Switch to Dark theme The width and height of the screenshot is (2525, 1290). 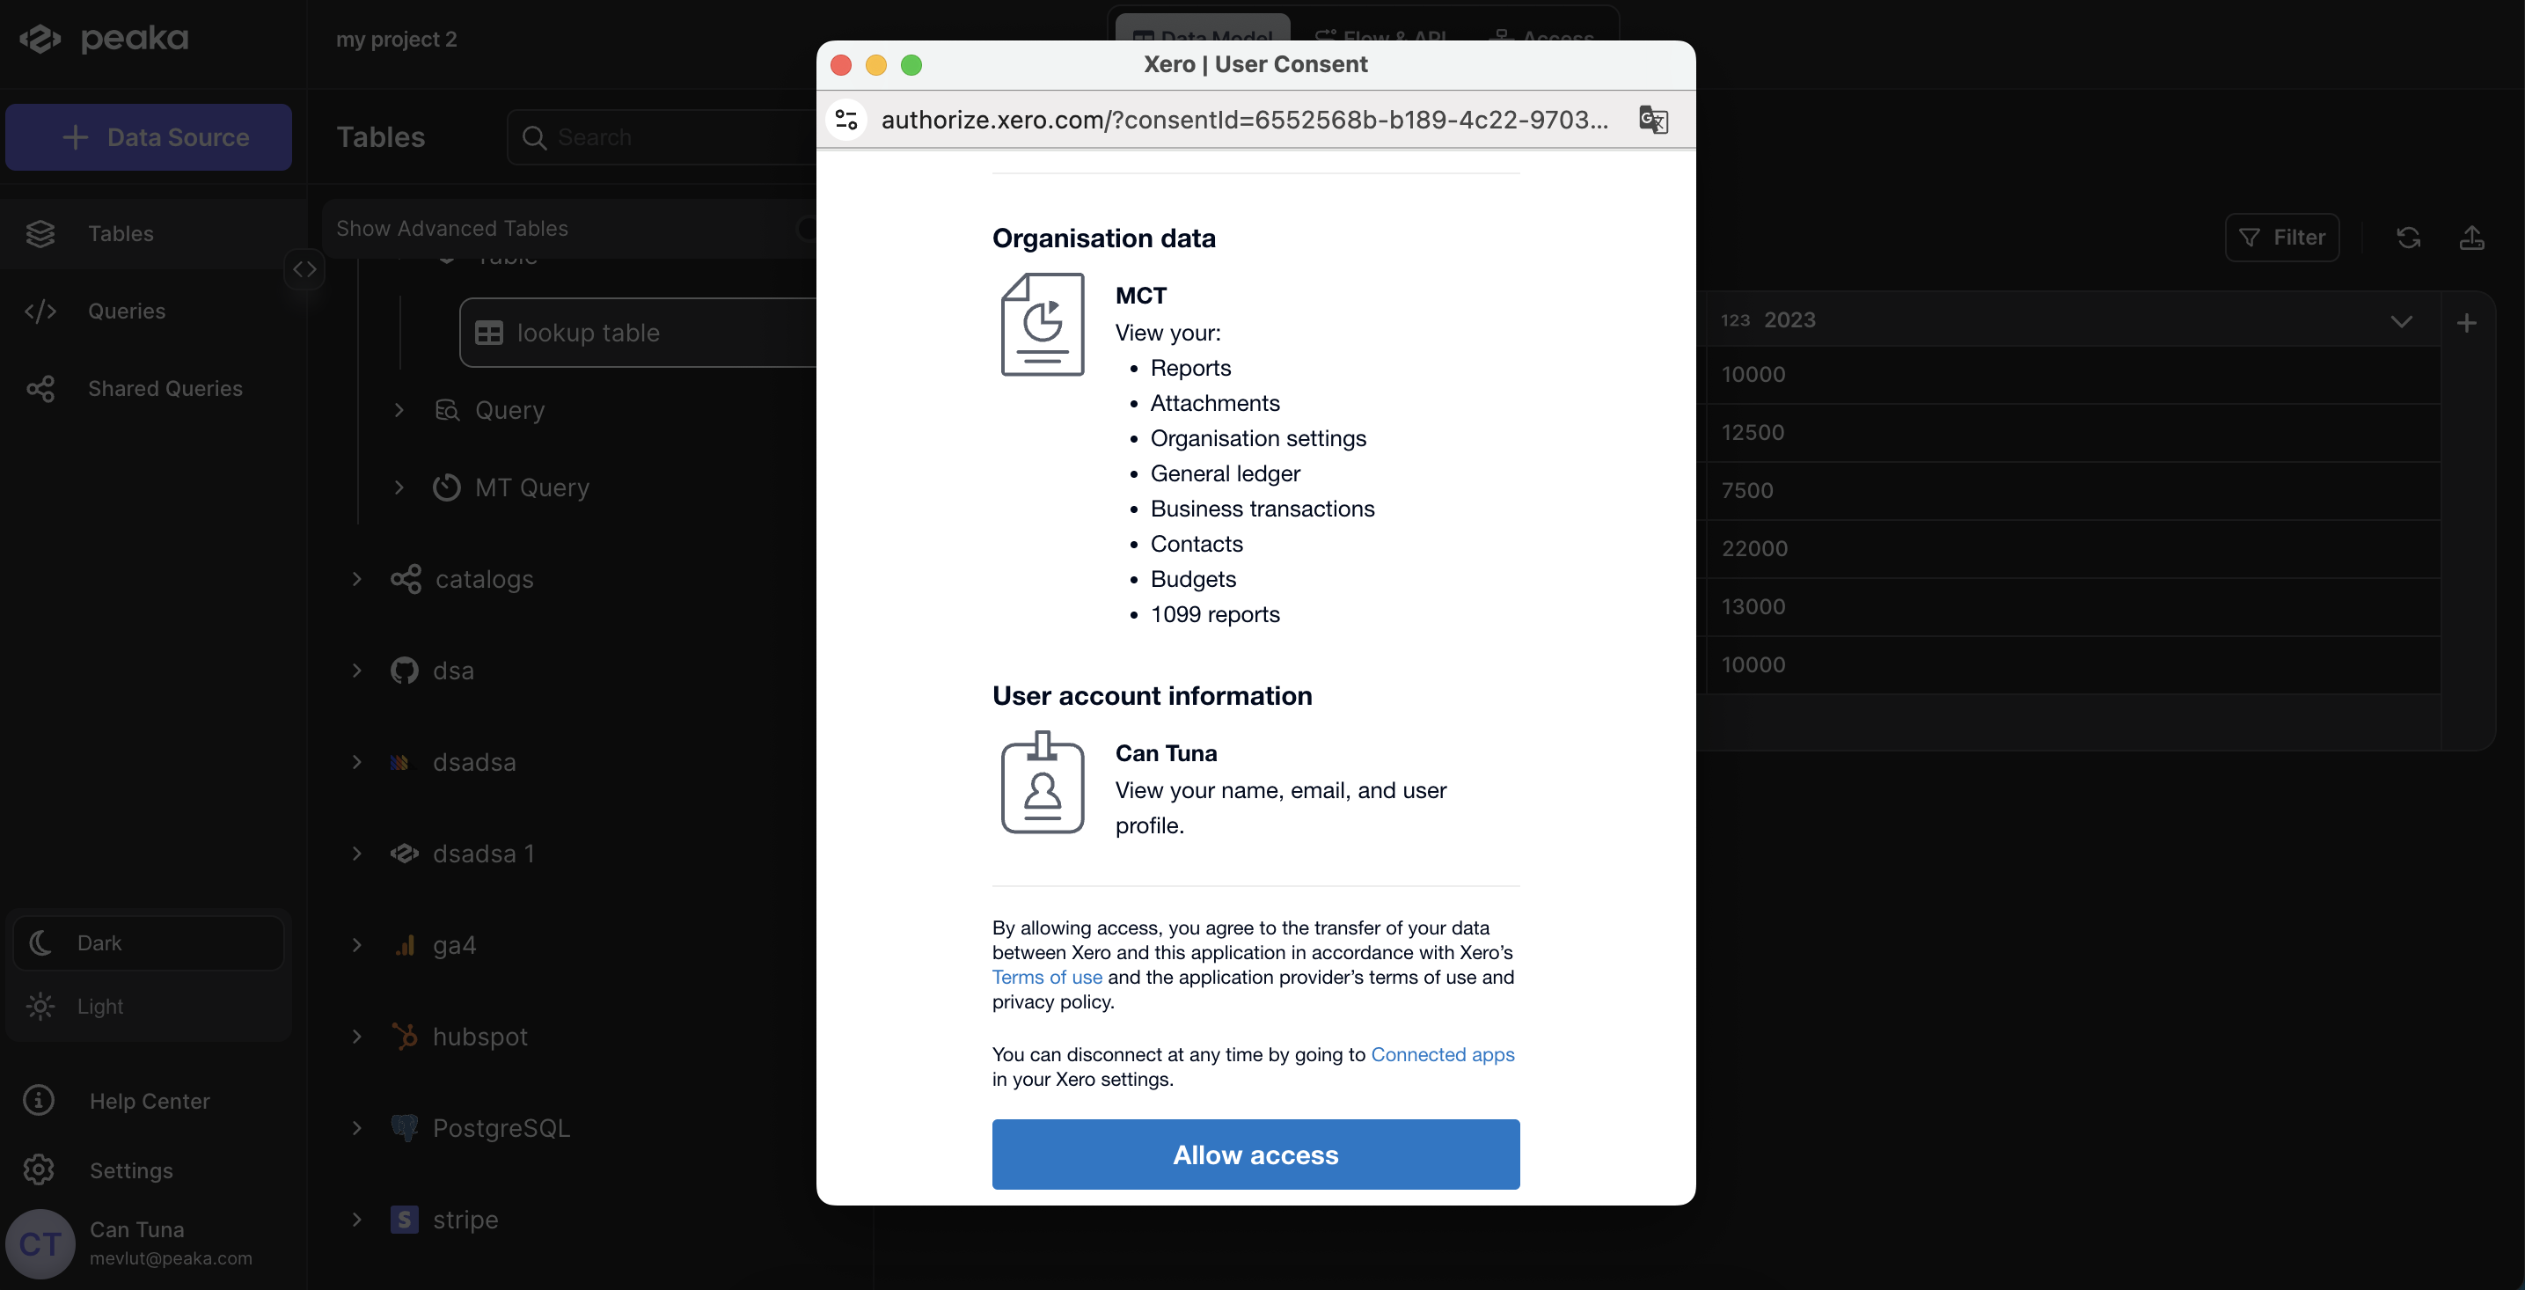[149, 942]
